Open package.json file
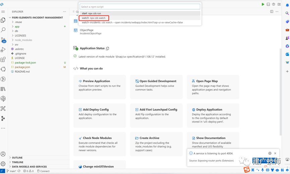This screenshot has height=174, width=290. point(22,67)
